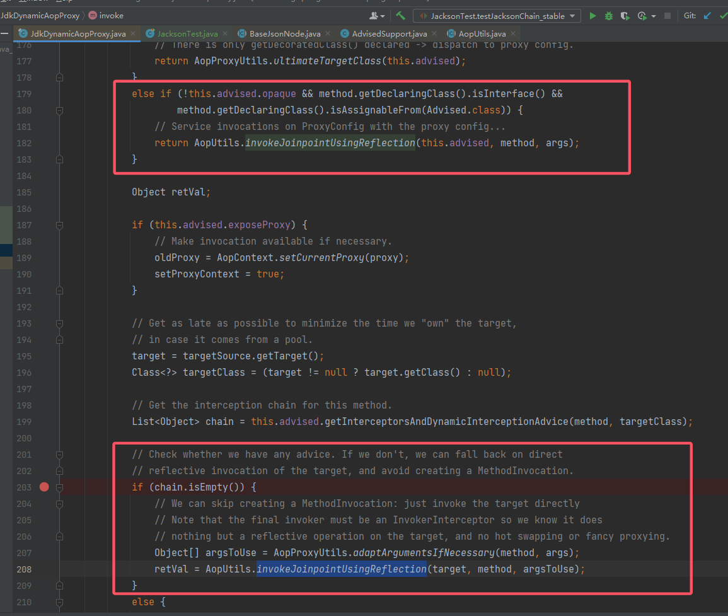Start debugging with the bug icon
Screen dimensions: 728x616
point(608,16)
